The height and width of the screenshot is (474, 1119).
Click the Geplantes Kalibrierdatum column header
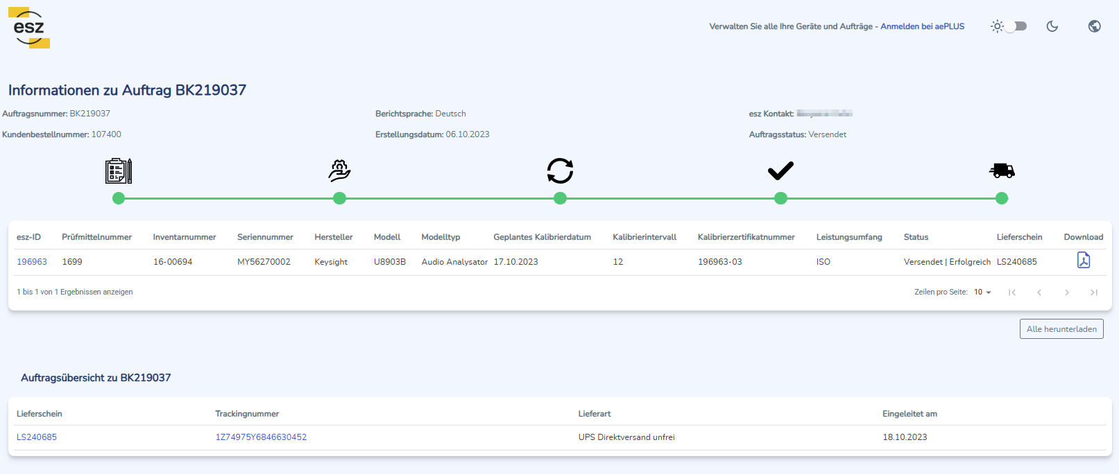tap(542, 237)
